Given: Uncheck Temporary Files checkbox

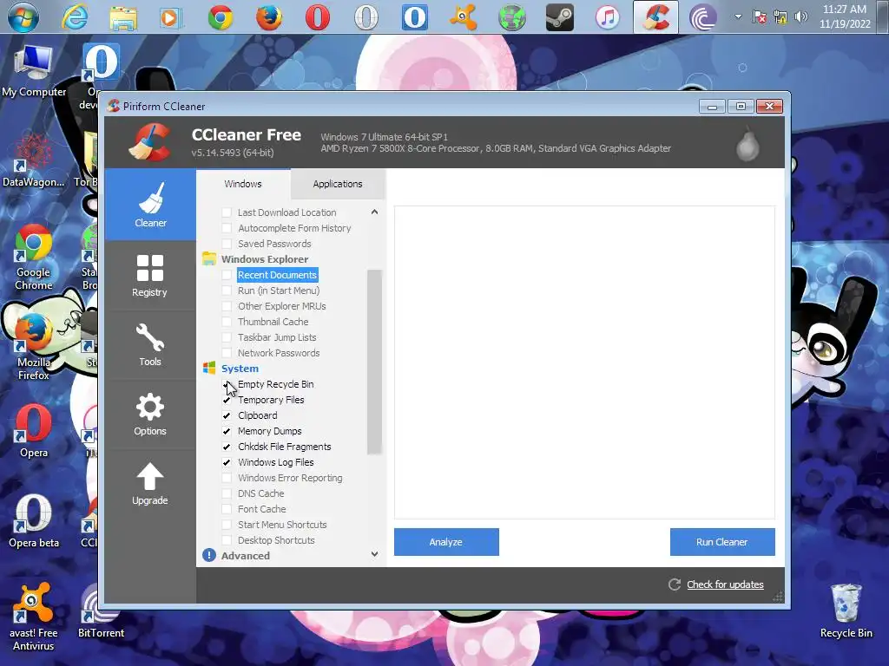Looking at the screenshot, I should [227, 400].
